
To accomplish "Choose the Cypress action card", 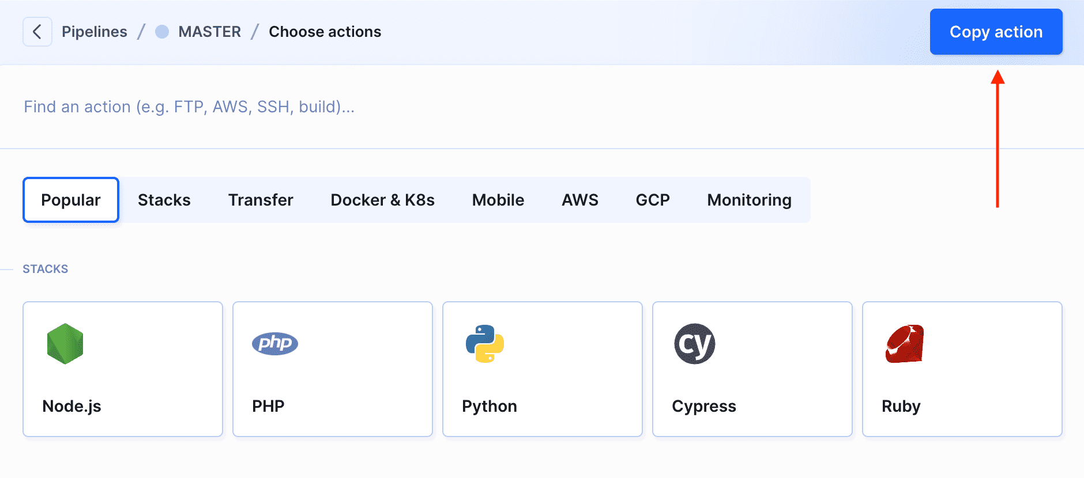I will (752, 369).
